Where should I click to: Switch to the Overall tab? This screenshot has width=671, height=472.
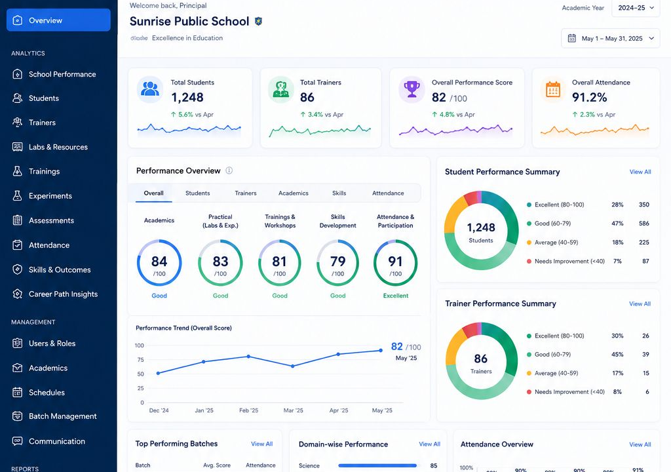pyautogui.click(x=153, y=193)
